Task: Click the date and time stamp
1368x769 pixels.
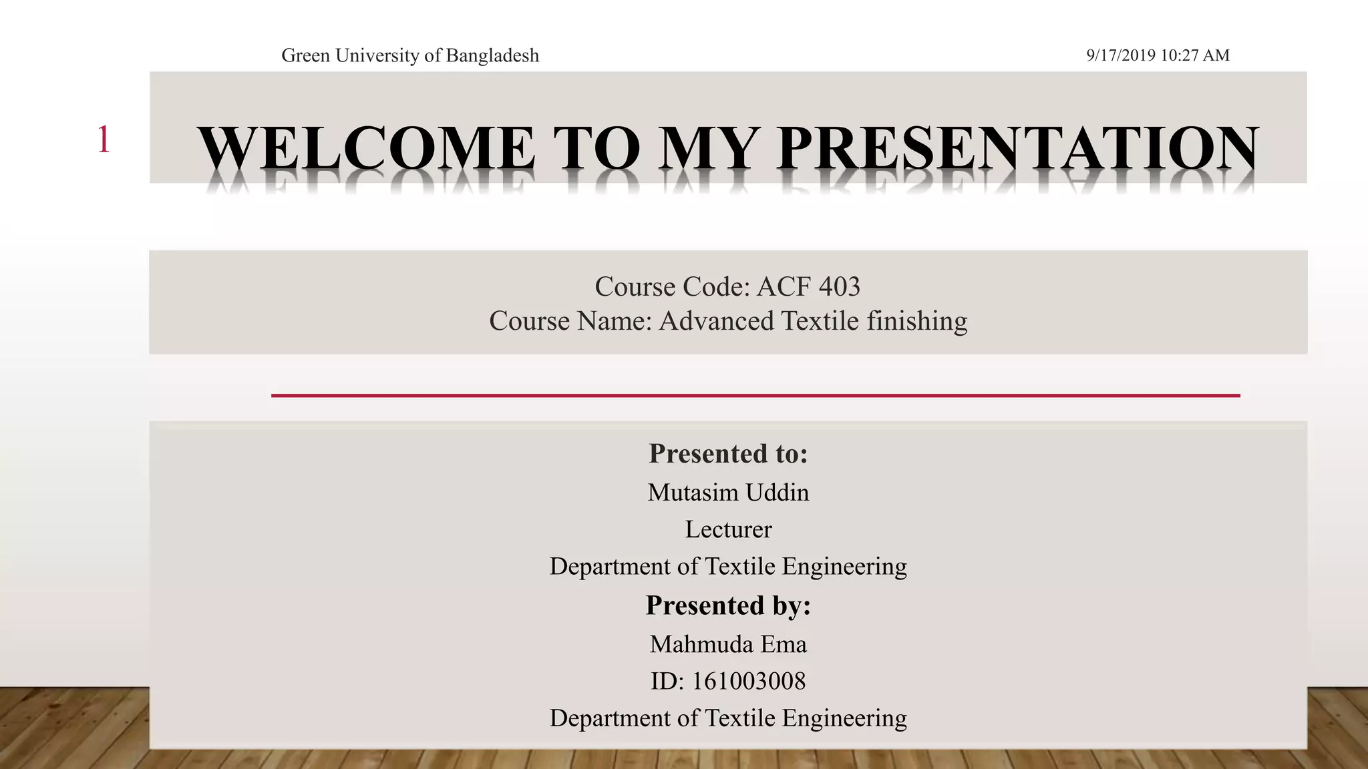Action: [x=1158, y=55]
